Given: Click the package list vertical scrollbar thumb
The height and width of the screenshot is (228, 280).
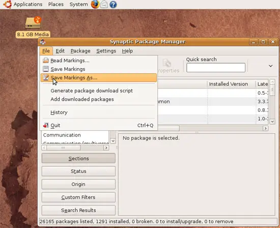Looking at the screenshot, I should click(272, 90).
